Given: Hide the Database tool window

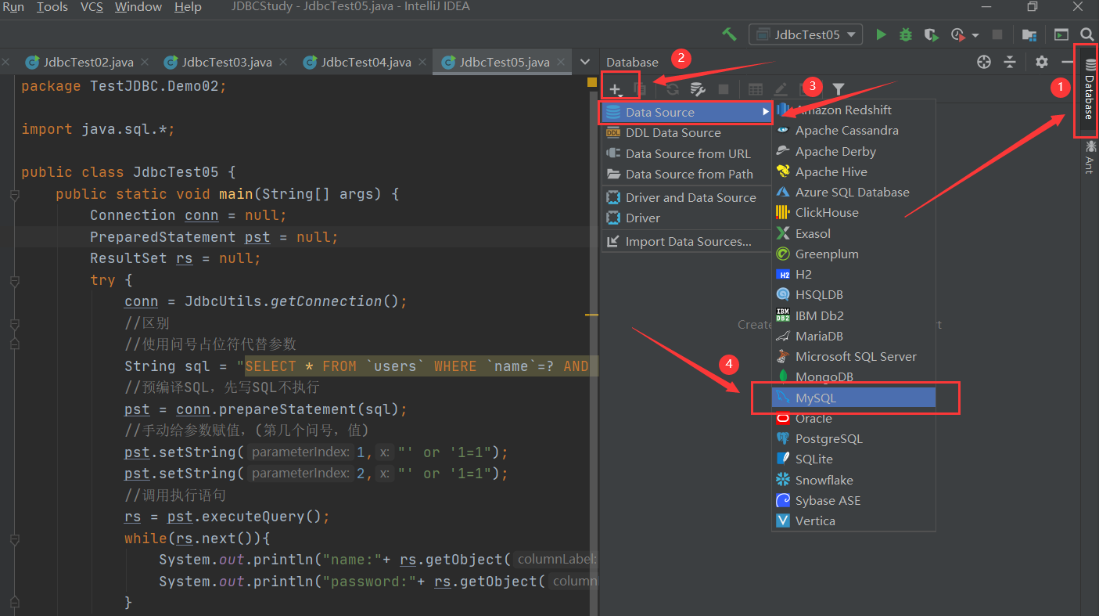Looking at the screenshot, I should tap(1067, 62).
